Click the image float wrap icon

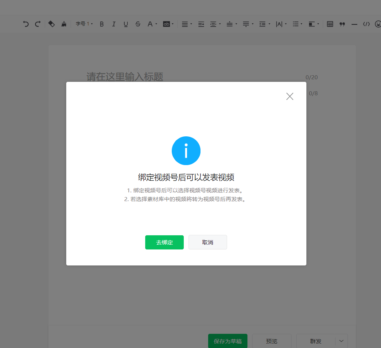click(x=312, y=24)
